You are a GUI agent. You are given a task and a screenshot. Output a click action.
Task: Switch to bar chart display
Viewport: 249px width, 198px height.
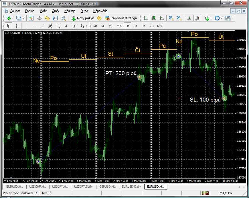click(145, 18)
